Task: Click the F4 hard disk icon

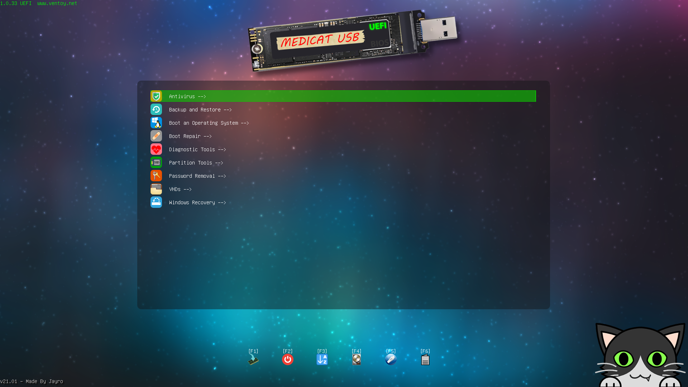Action: [x=357, y=360]
